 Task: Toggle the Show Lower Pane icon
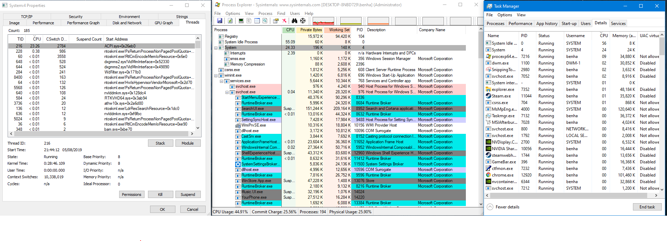[257, 21]
